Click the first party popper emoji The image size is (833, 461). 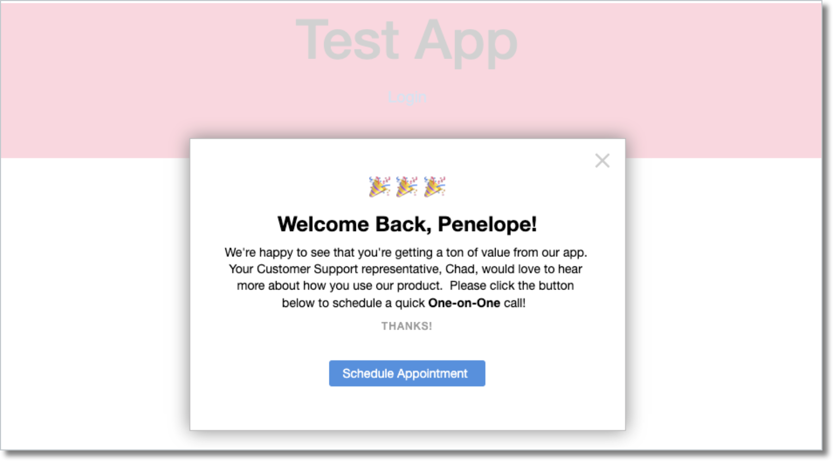(x=378, y=186)
